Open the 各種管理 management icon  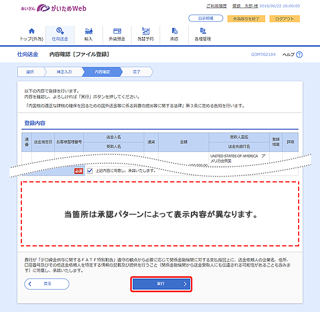click(203, 31)
